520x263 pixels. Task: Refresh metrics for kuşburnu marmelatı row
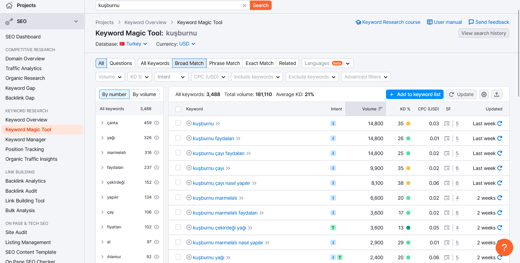tap(500, 198)
